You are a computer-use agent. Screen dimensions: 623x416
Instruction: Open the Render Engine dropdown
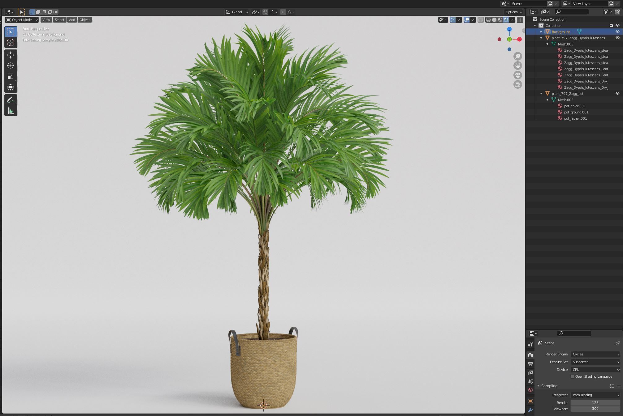point(595,354)
